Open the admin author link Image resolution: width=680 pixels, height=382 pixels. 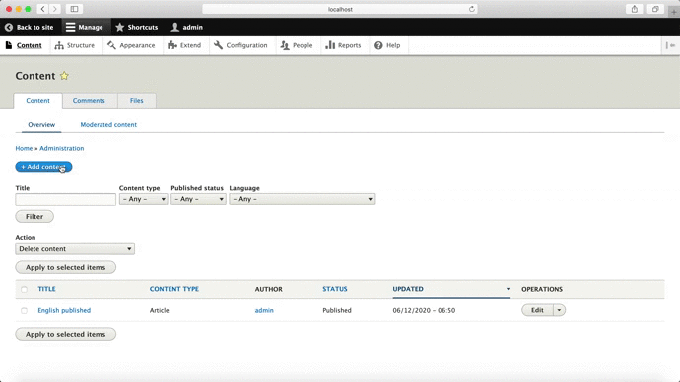(x=264, y=310)
